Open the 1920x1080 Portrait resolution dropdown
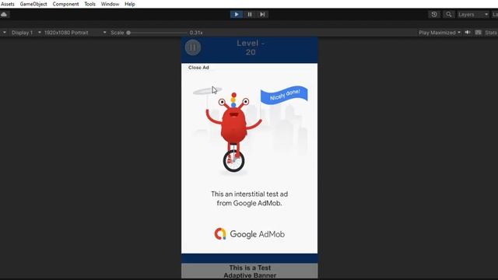 tap(75, 33)
